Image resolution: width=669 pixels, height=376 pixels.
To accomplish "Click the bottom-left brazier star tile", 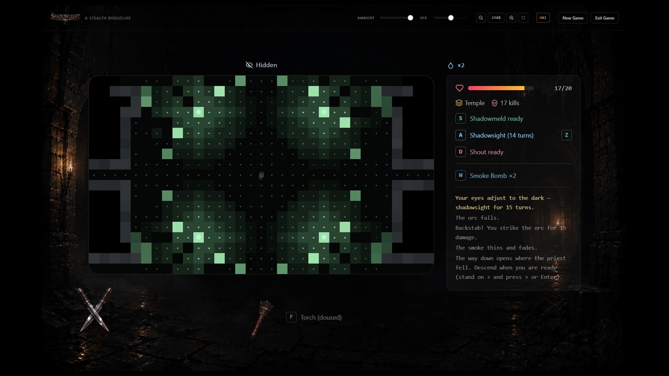I will [x=199, y=237].
